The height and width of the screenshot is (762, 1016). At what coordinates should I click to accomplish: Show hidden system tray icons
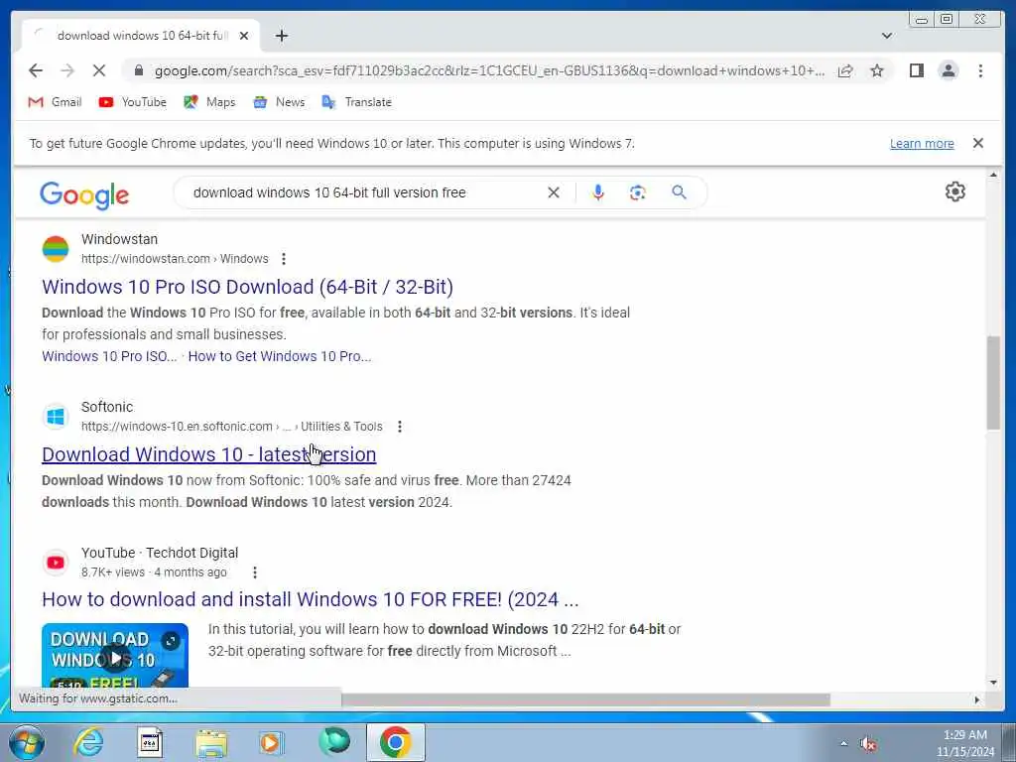(843, 744)
